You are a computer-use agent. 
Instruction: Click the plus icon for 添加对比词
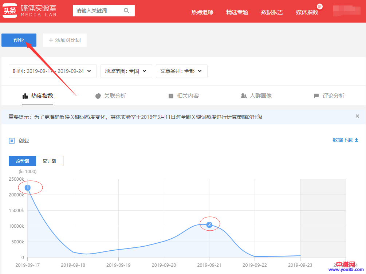(51, 40)
